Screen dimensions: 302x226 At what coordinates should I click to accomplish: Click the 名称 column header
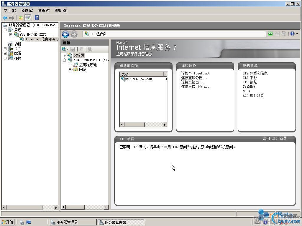142,74
